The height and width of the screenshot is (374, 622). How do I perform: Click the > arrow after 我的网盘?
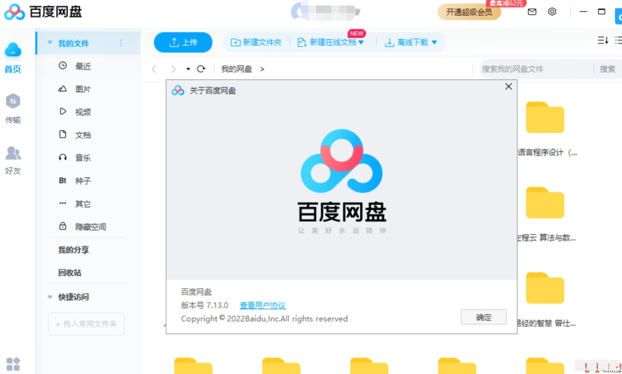262,69
